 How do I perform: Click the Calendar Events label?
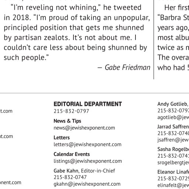[x=72, y=154]
